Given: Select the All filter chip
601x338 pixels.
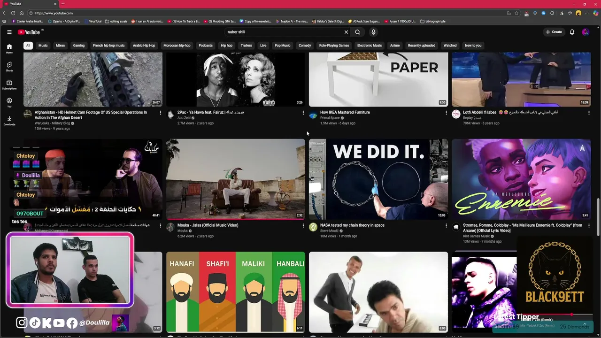Looking at the screenshot, I should tap(28, 46).
